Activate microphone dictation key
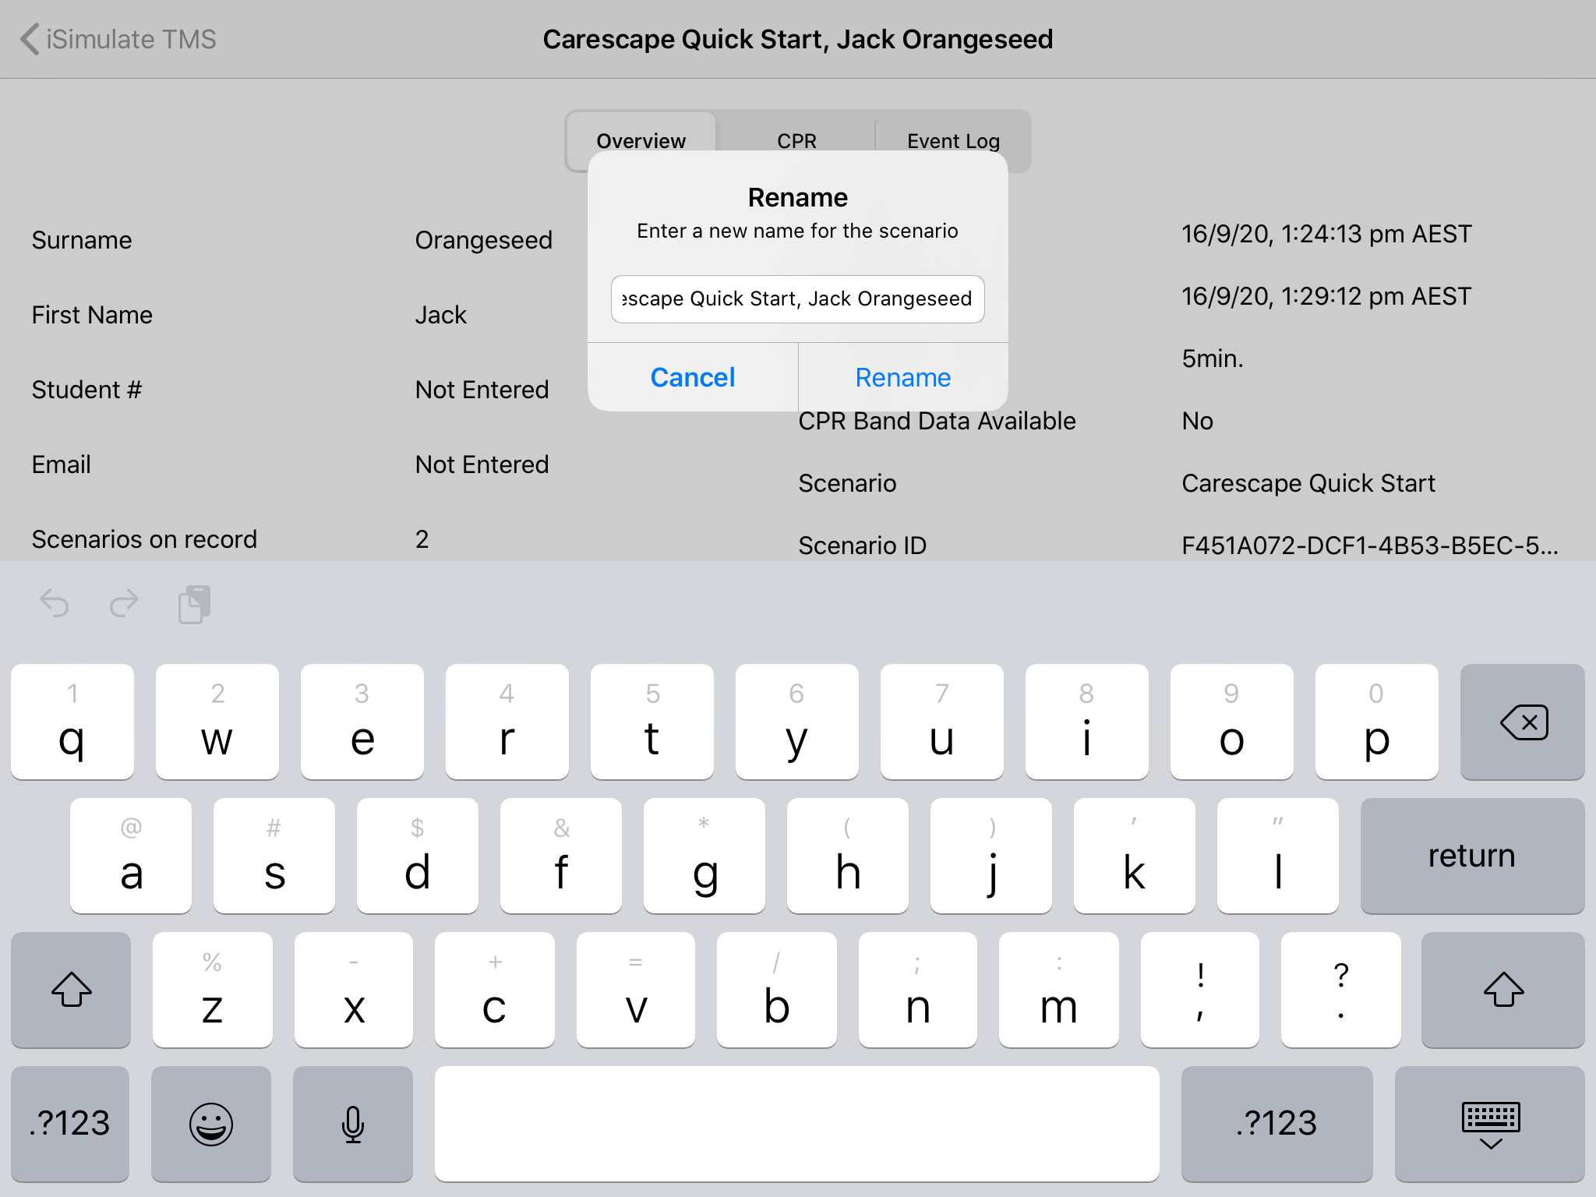The height and width of the screenshot is (1197, 1596). [353, 1123]
